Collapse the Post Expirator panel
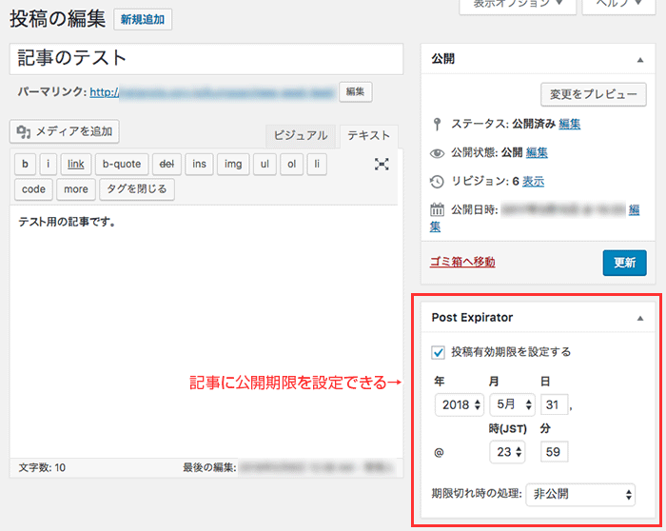666x531 pixels. (x=640, y=318)
